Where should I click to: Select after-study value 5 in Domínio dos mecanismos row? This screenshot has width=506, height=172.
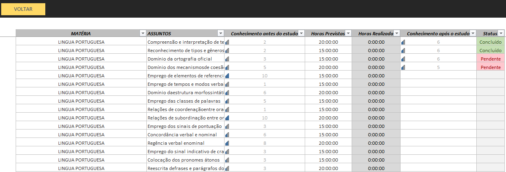point(438,67)
